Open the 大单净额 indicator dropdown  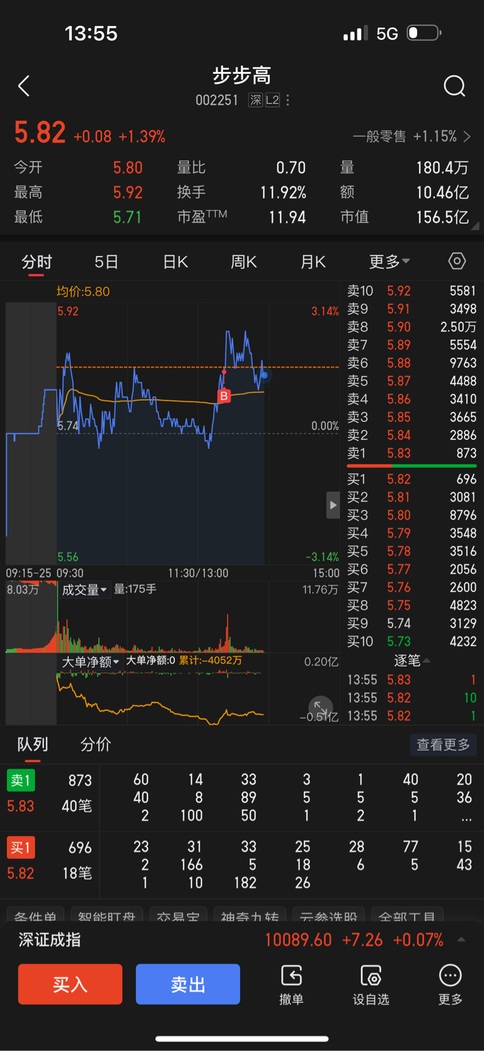90,662
